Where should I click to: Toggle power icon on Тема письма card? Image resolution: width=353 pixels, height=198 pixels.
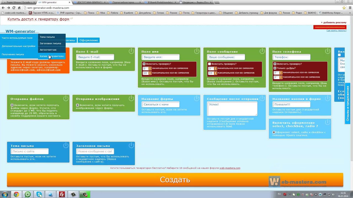66,145
